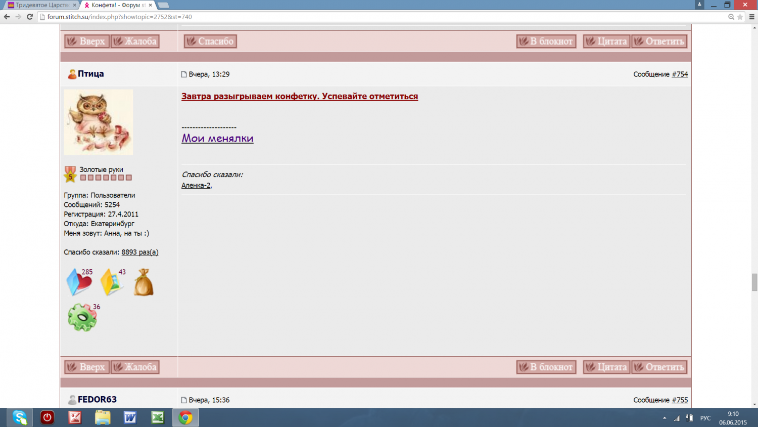The width and height of the screenshot is (758, 427).
Task: Click Цитата button in top post footer
Action: coord(606,41)
